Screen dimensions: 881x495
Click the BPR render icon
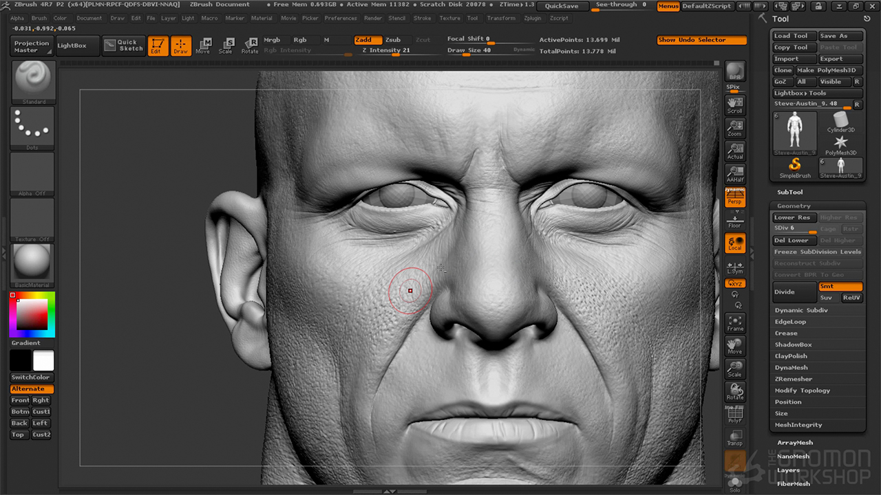(735, 72)
